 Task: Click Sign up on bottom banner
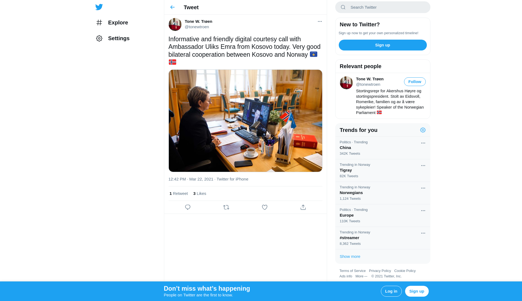pyautogui.click(x=417, y=291)
